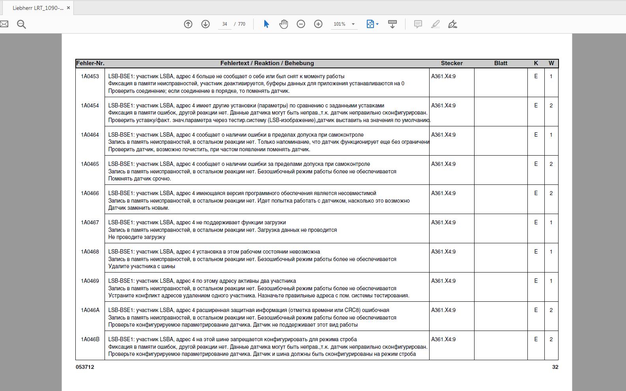Select error code 1A0464
Screen dimensions: 626x391
pos(90,135)
